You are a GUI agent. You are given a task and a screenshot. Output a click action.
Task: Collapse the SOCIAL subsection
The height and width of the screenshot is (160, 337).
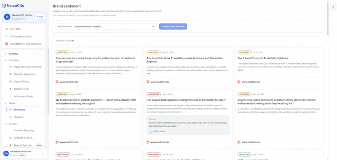[x=6, y=103]
